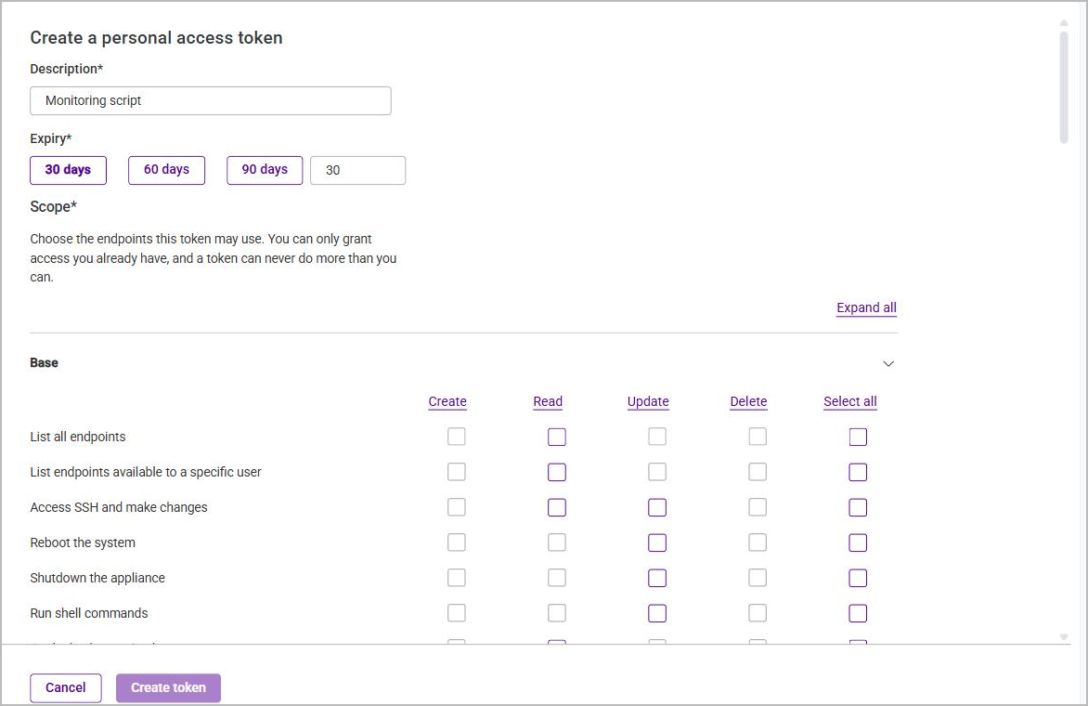Click the 'Access SSH and make changes' label

pyautogui.click(x=119, y=507)
